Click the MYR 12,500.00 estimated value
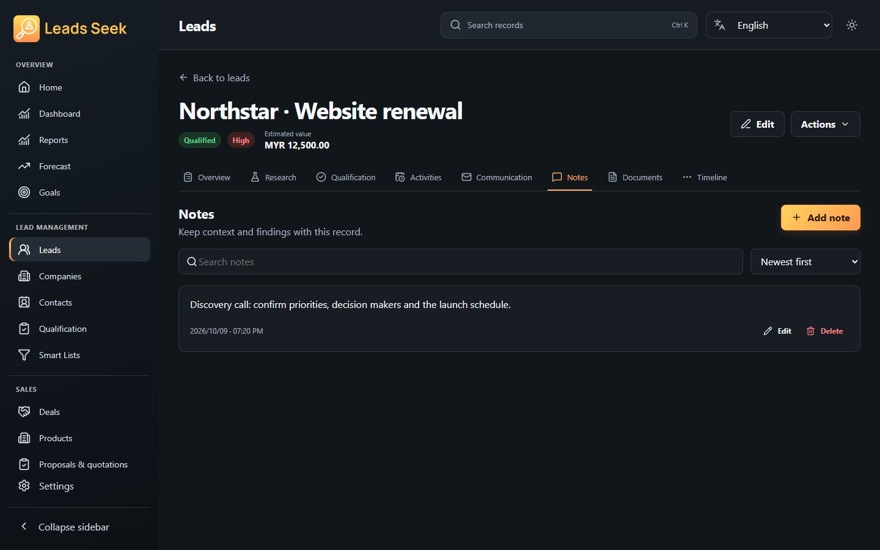Image resolution: width=880 pixels, height=550 pixels. click(297, 145)
